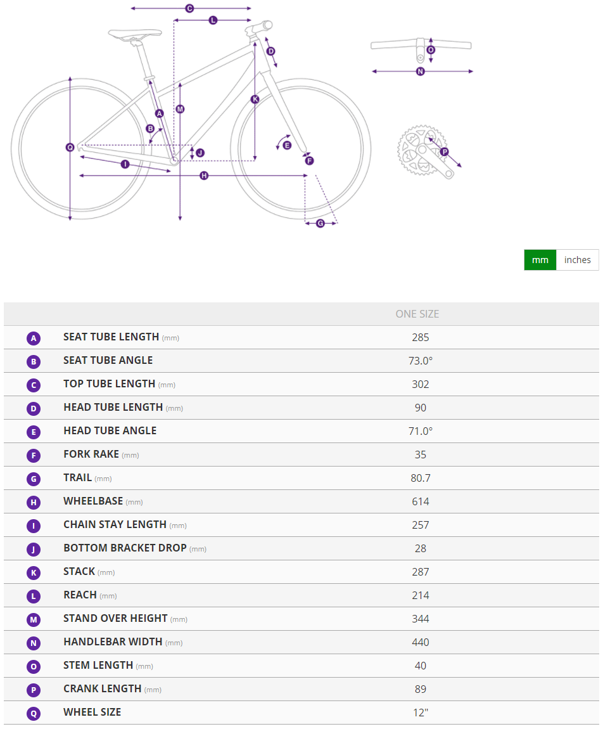603x729 pixels.
Task: Click the C marker above the bike diagram
Action: [x=189, y=8]
